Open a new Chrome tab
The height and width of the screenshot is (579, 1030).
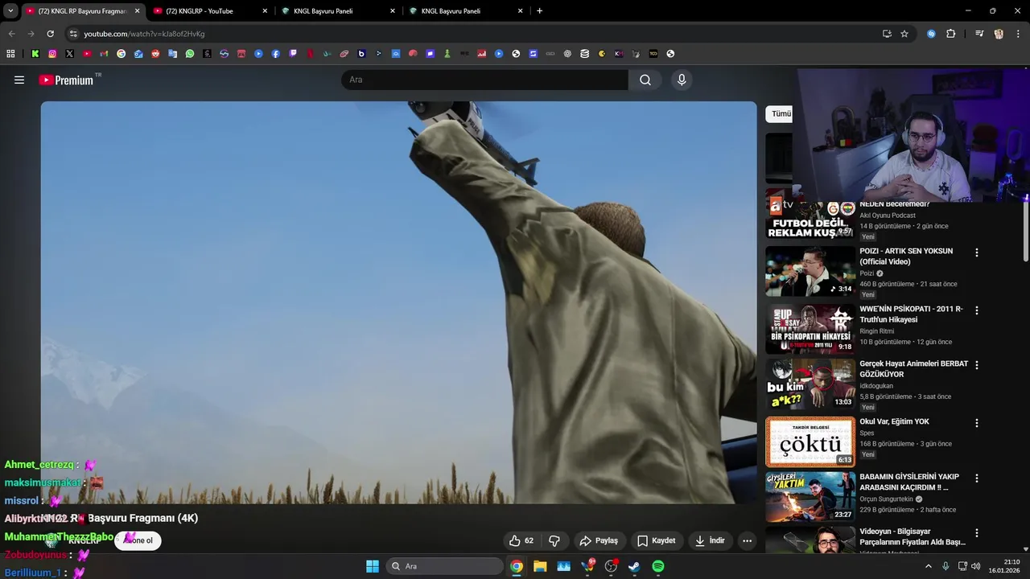pyautogui.click(x=539, y=11)
